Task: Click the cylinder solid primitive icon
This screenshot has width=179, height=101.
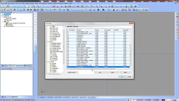Action: tap(11, 10)
